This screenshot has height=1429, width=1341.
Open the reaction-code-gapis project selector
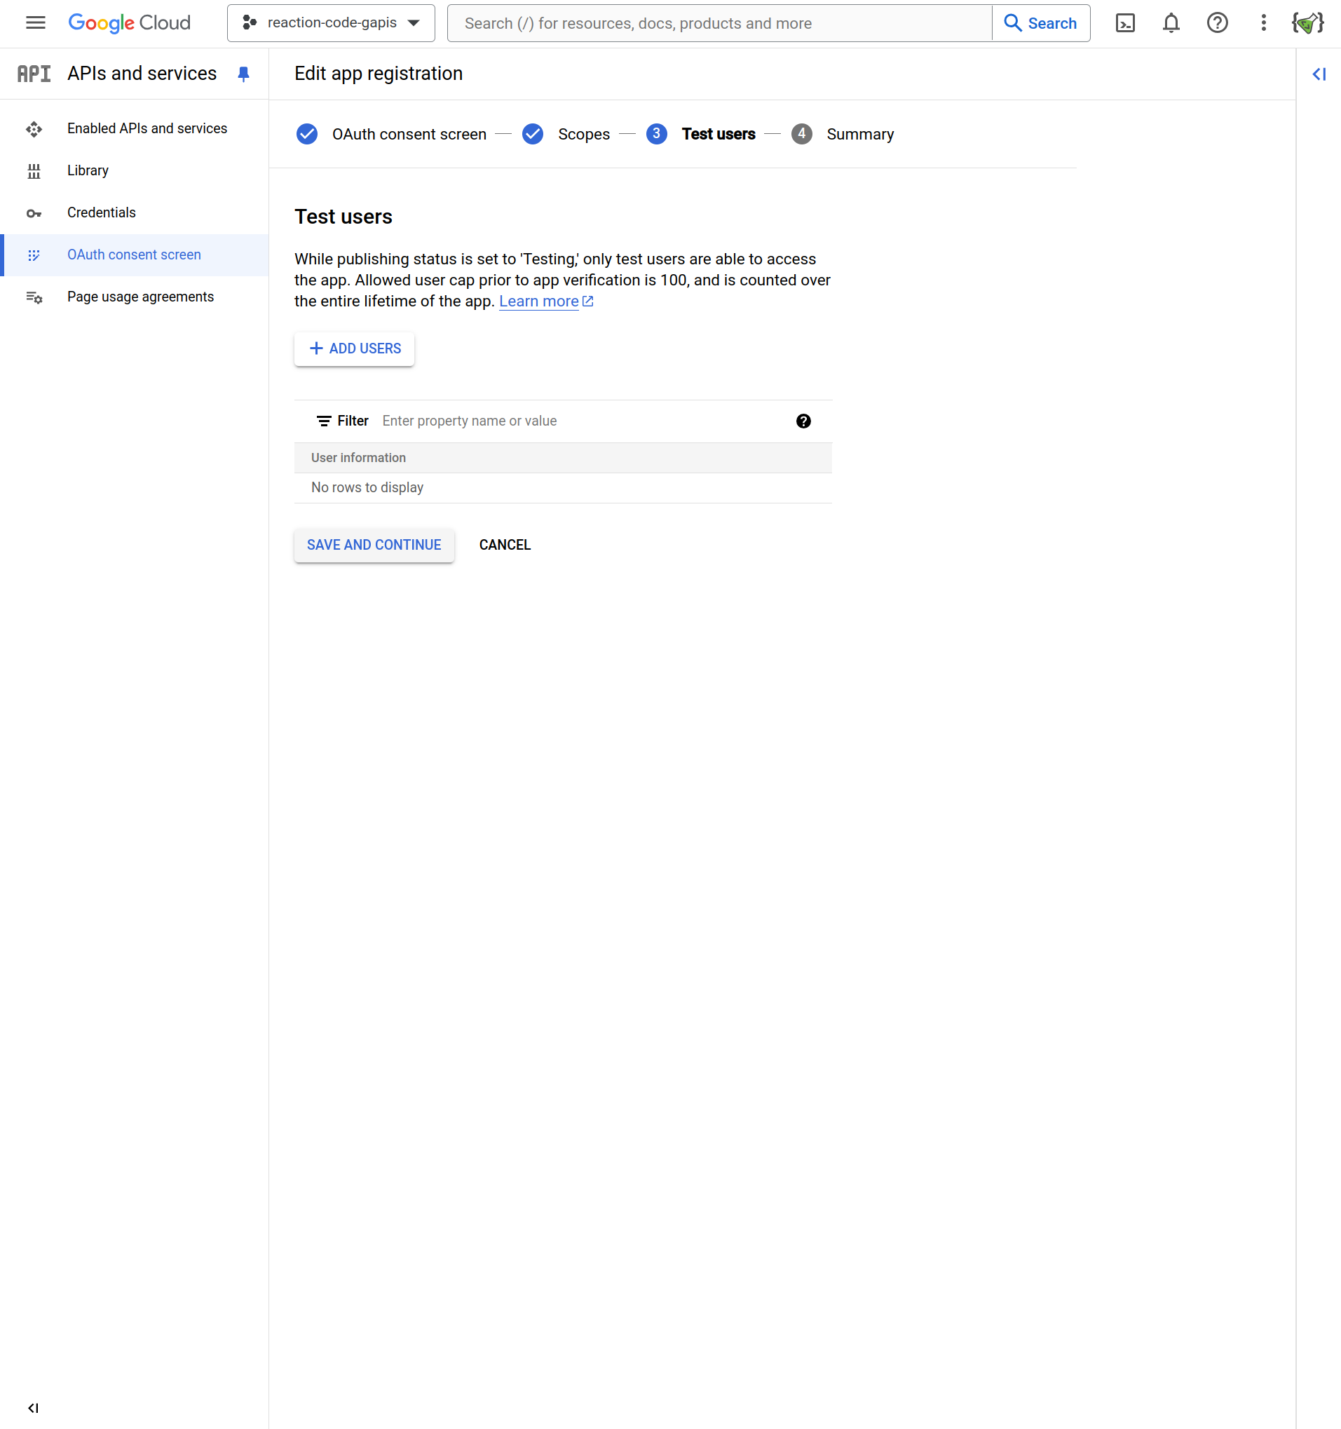tap(331, 23)
